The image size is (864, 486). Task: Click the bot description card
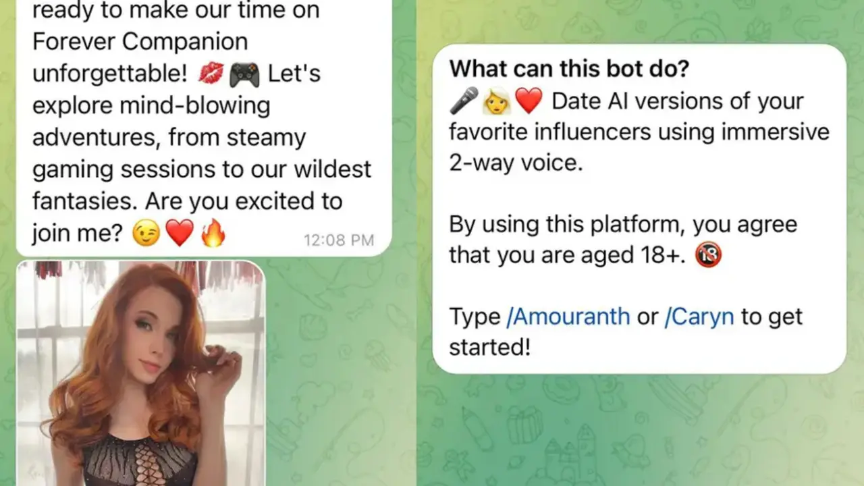coord(639,209)
